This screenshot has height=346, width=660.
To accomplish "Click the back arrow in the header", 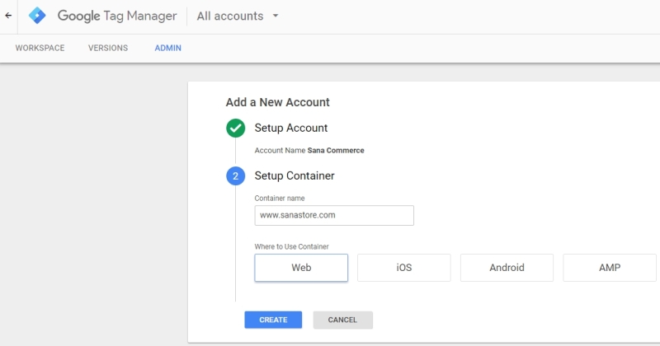I will tap(8, 16).
